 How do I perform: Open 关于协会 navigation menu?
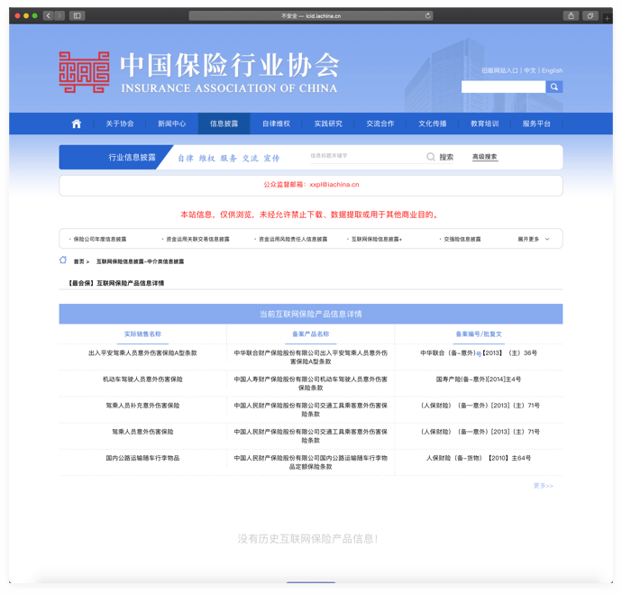click(x=120, y=123)
